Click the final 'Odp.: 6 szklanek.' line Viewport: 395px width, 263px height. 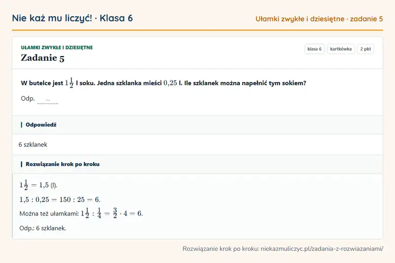tap(43, 228)
